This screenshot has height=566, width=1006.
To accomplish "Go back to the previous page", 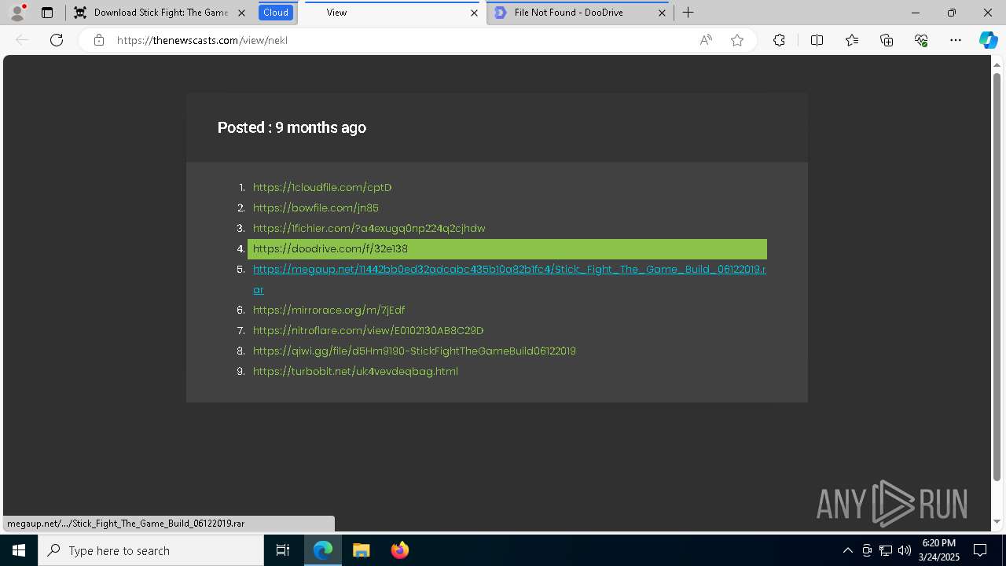I will pos(22,40).
